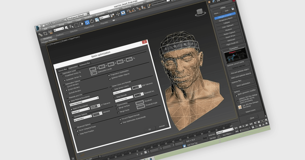Click the Open File folder icon
Screen dimensions: 305x160
tap(47, 25)
